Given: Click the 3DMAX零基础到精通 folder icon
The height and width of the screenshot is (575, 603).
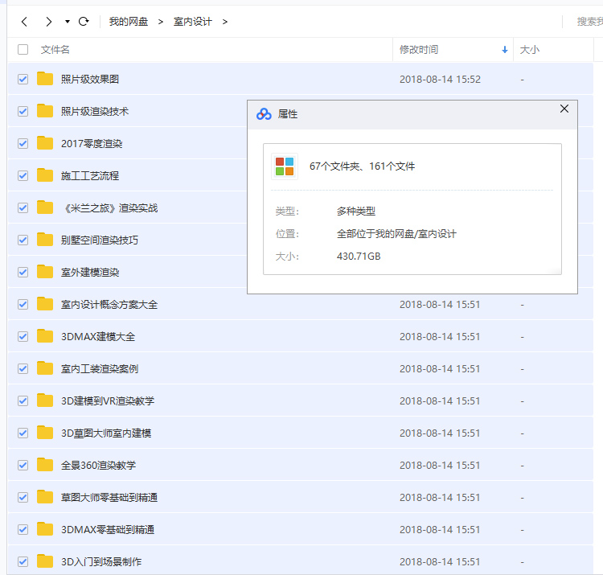Looking at the screenshot, I should tap(45, 529).
